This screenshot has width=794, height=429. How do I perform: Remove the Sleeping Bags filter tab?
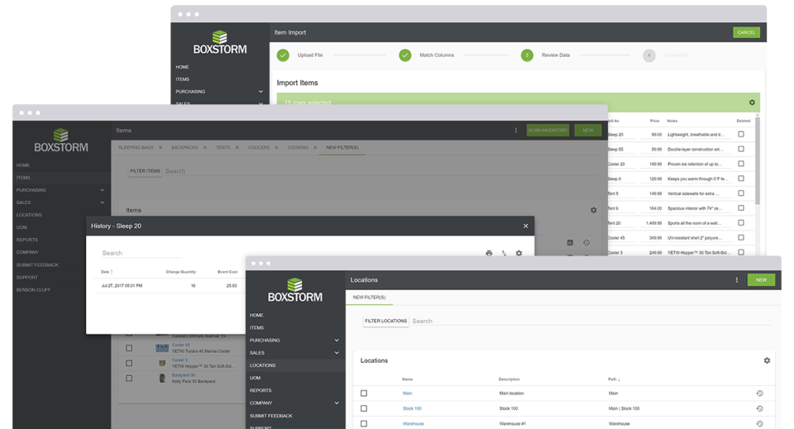pyautogui.click(x=160, y=148)
